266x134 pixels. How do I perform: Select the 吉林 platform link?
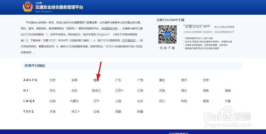(74, 91)
